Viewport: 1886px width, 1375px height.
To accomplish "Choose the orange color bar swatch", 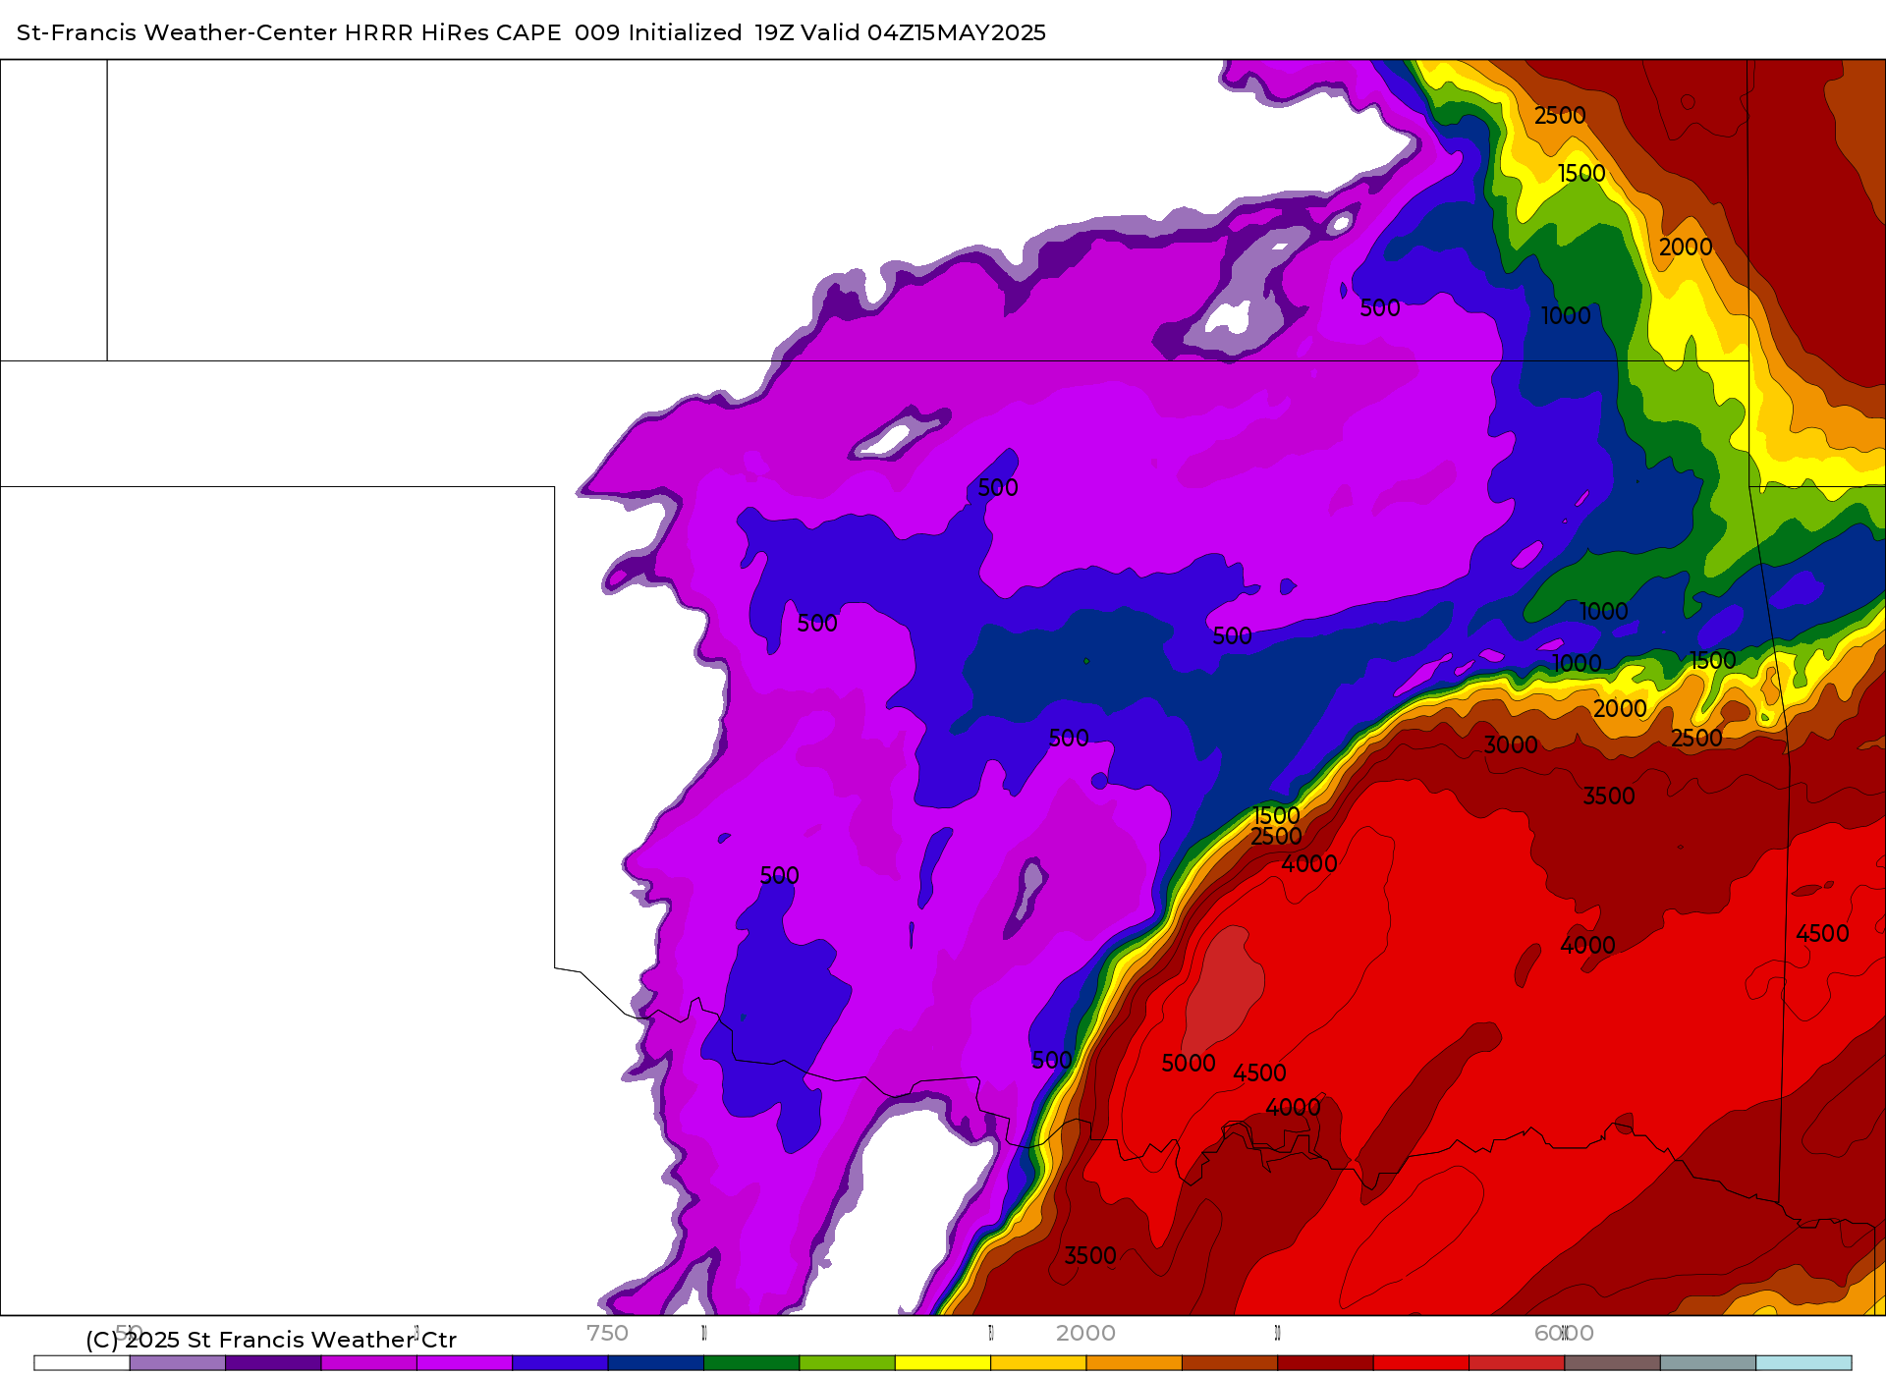I will coord(1134,1363).
